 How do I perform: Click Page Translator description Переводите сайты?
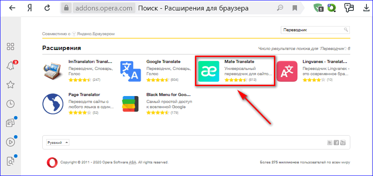91,104
